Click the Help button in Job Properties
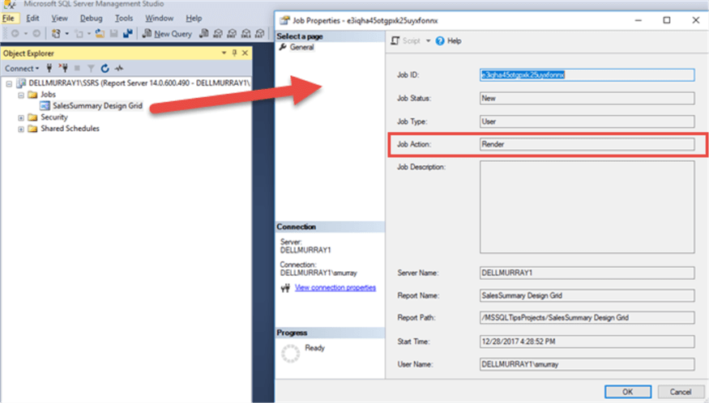Screen dimensions: 709x403 coord(449,40)
